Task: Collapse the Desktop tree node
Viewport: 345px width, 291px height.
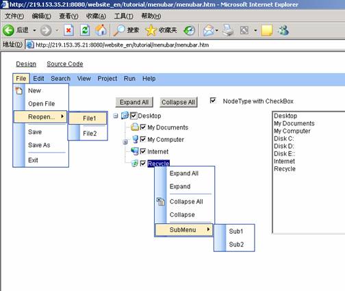Action: click(116, 116)
